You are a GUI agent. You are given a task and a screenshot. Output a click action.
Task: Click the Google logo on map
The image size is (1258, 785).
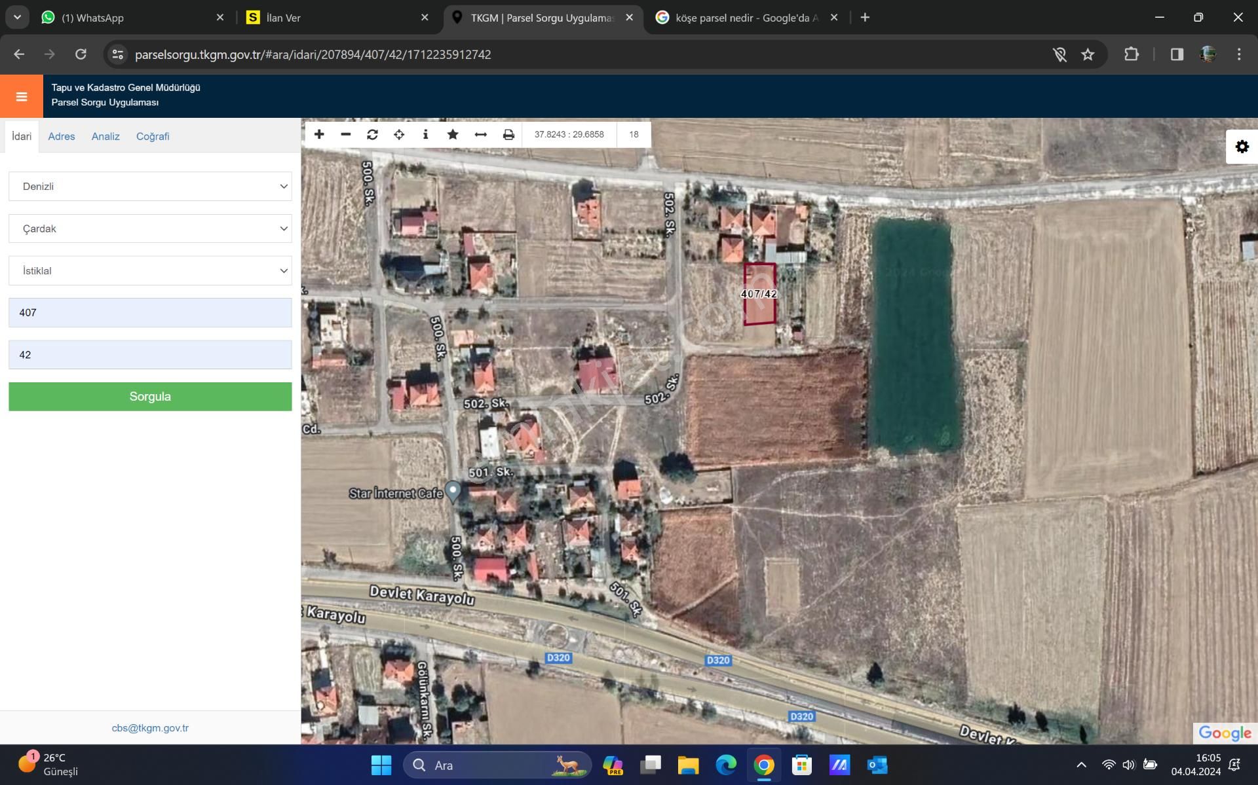1225,733
